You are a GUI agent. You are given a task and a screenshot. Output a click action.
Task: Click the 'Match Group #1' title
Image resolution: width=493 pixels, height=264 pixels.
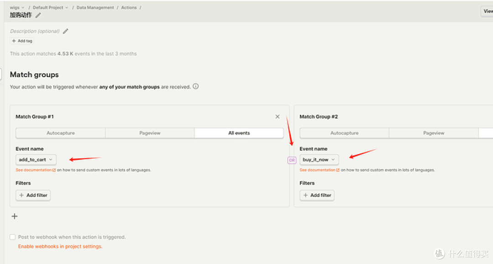[x=35, y=117]
